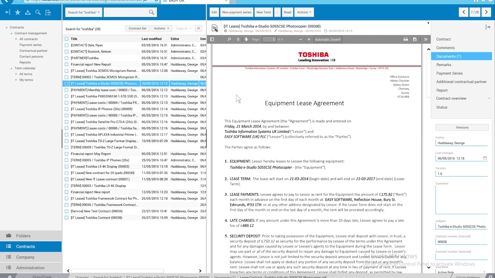Collapse the left navigation with the arrow icon
This screenshot has width=495, height=278.
(7, 12)
